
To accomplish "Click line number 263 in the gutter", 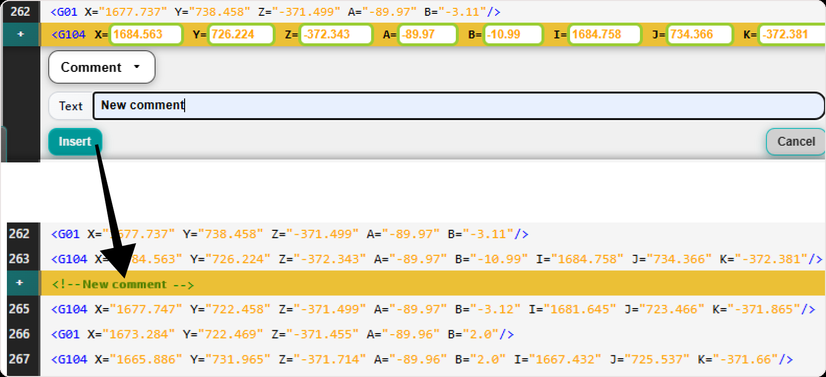I will [19, 259].
